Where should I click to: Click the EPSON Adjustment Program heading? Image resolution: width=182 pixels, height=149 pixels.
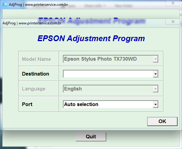(x=91, y=38)
